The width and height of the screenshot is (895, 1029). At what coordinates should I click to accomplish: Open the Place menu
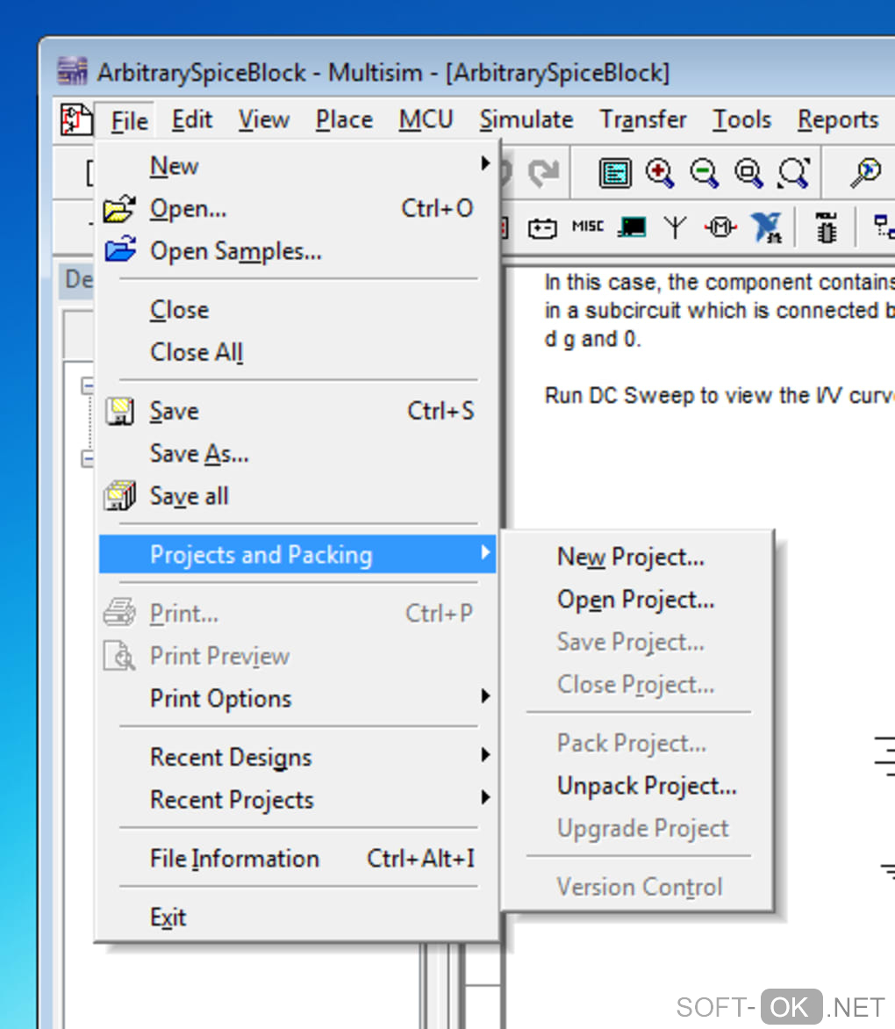(x=344, y=119)
